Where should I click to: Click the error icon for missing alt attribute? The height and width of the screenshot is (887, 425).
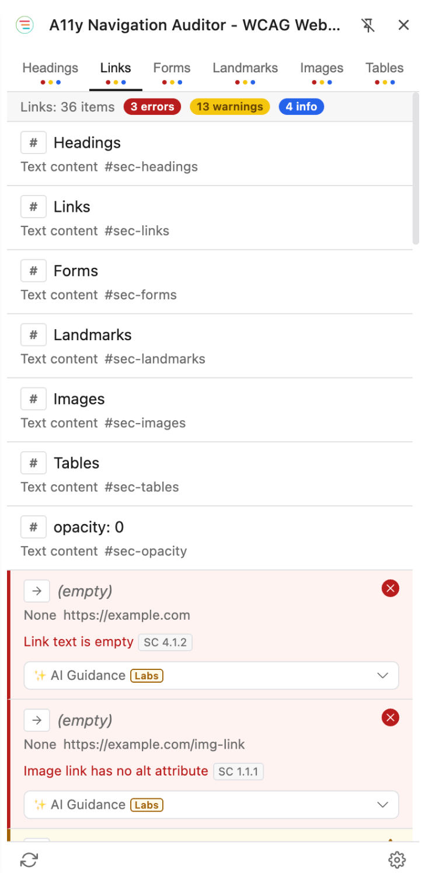tap(391, 717)
